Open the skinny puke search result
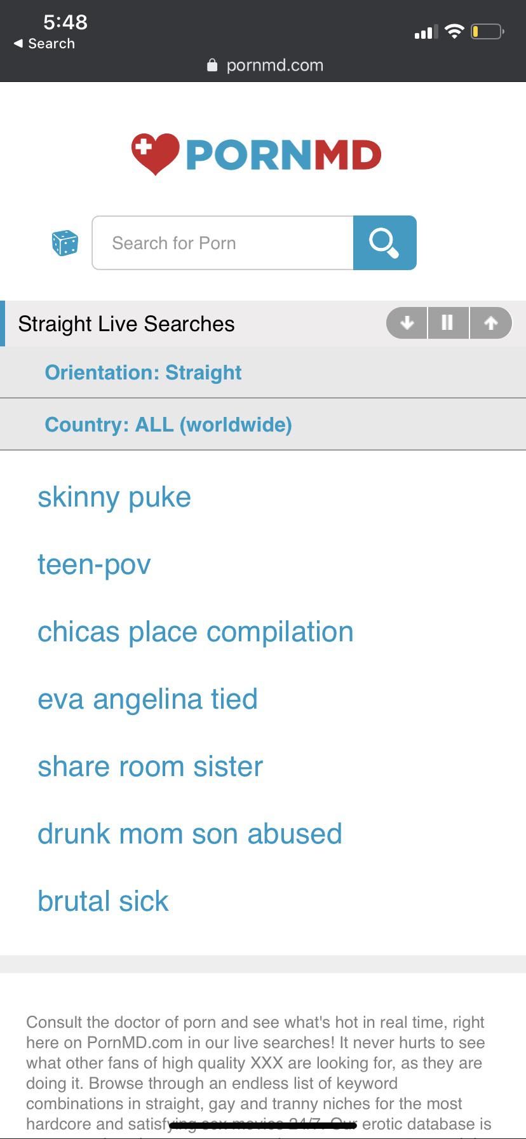This screenshot has height=1139, width=526. click(x=114, y=497)
